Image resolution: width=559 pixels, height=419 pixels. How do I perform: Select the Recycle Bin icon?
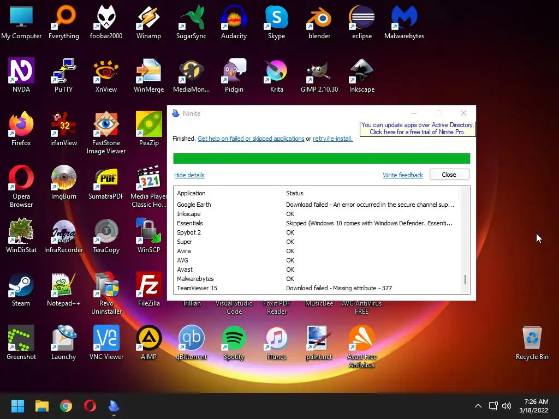tap(532, 343)
